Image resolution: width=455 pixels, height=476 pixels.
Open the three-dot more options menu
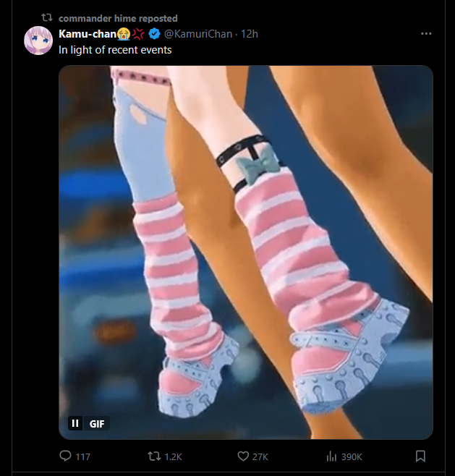coord(426,34)
